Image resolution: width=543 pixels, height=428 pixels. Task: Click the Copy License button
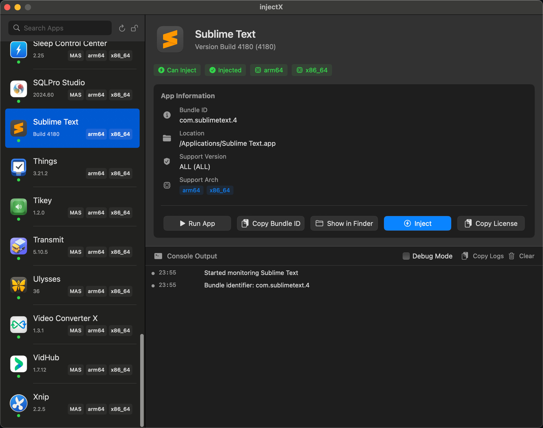click(491, 223)
